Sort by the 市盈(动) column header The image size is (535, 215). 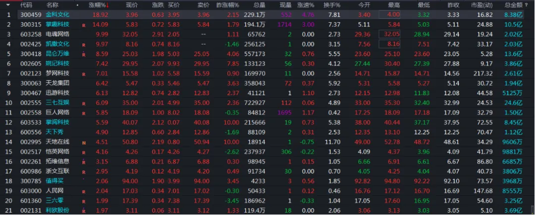click(x=482, y=5)
